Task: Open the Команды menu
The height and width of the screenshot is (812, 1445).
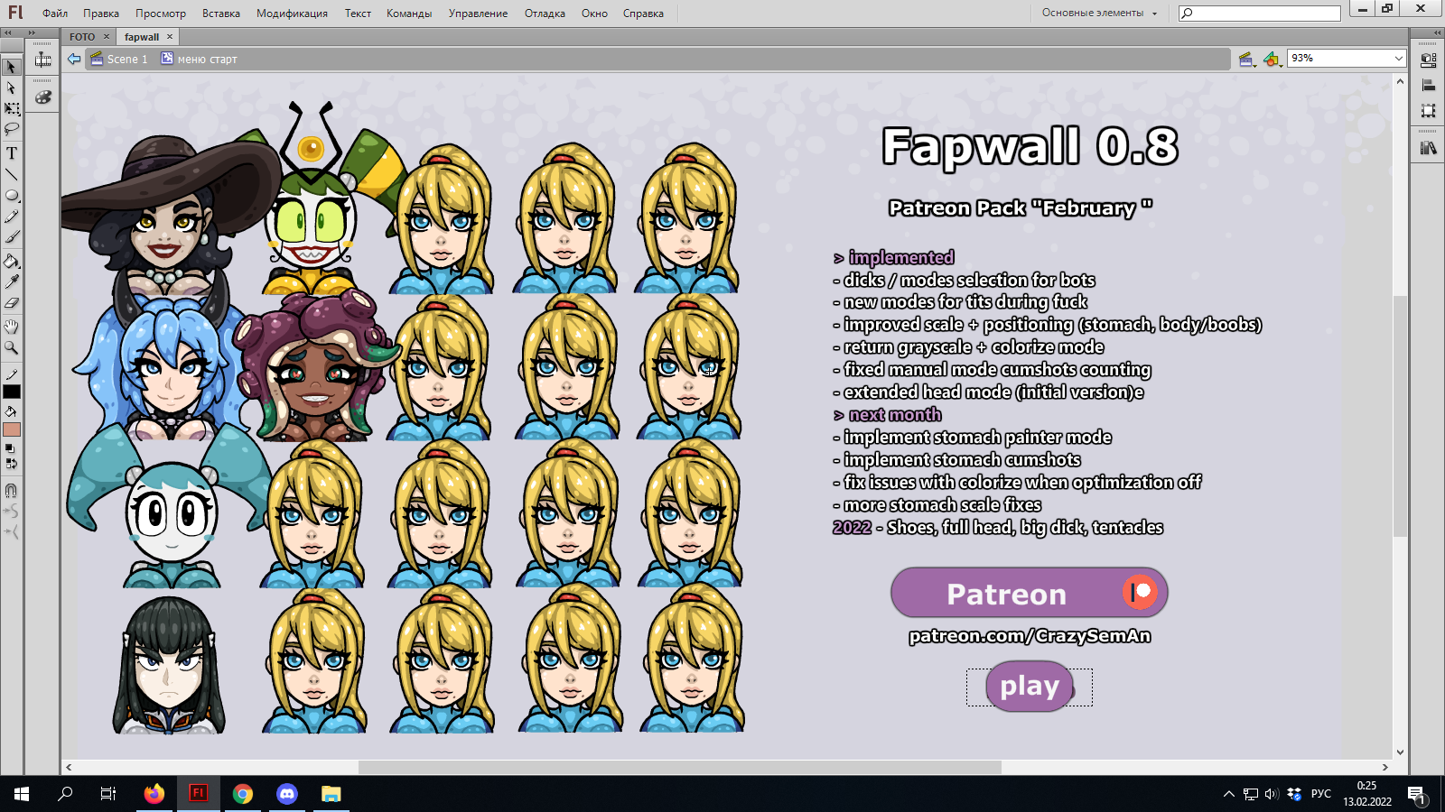Action: (409, 14)
